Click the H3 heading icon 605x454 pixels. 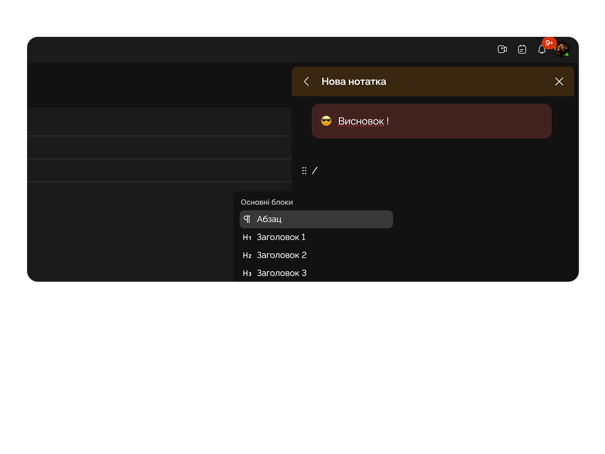pos(247,273)
